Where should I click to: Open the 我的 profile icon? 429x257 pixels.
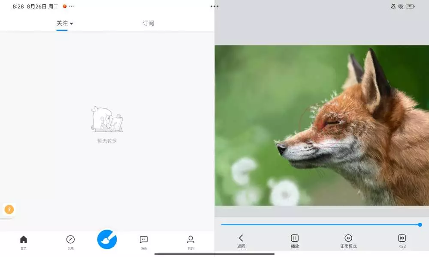click(191, 239)
